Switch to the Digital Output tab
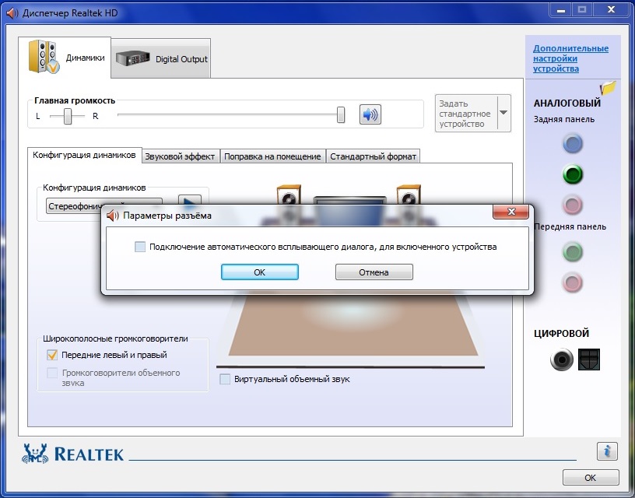The image size is (635, 498). coord(162,59)
